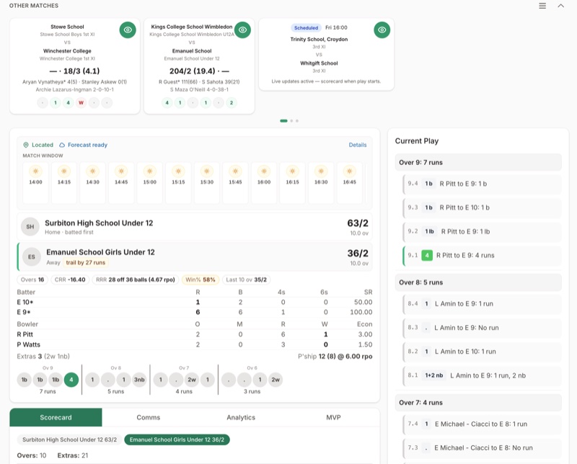Screen dimensions: 577x464
Task: Click the Located pin icon
Action: 26,145
